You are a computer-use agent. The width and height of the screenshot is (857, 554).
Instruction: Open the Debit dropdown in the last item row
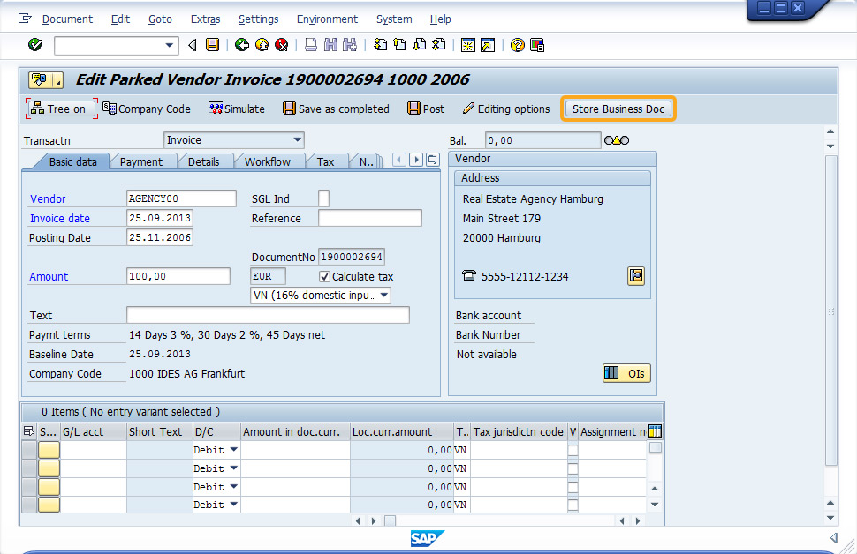point(234,505)
